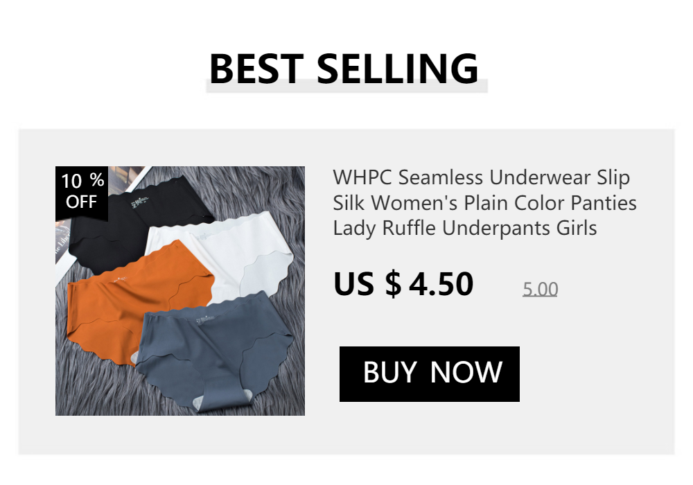Open the WHPC Seamless Underwear Slip title
The height and width of the screenshot is (485, 693).
[484, 203]
